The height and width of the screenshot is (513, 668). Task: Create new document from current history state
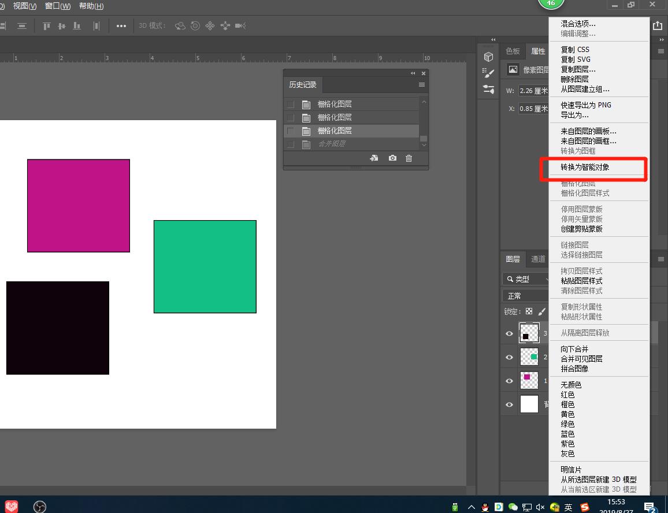click(374, 158)
